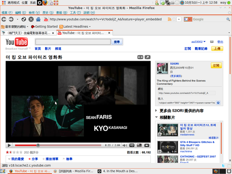Image resolution: width=232 pixels, height=174 pixels.
Task: Open the home page with the house icon
Action: 38,19
